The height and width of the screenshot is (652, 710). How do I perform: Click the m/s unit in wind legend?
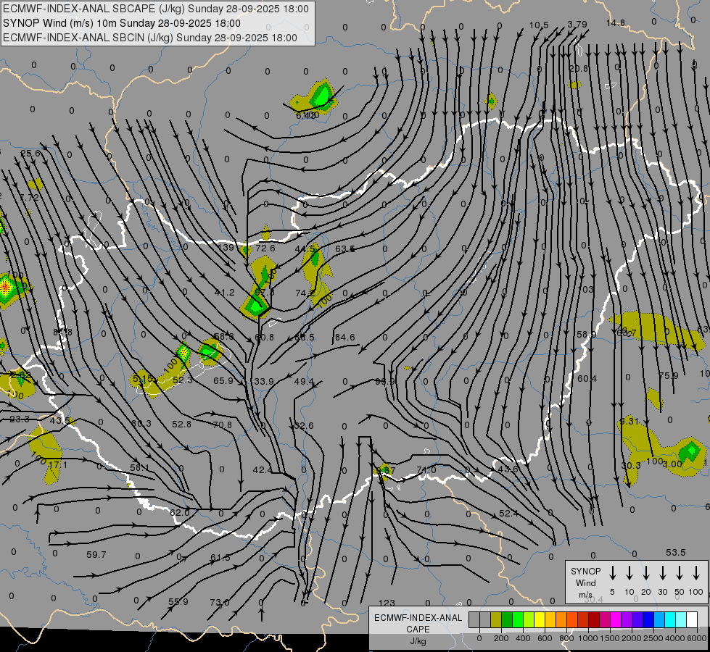(585, 595)
